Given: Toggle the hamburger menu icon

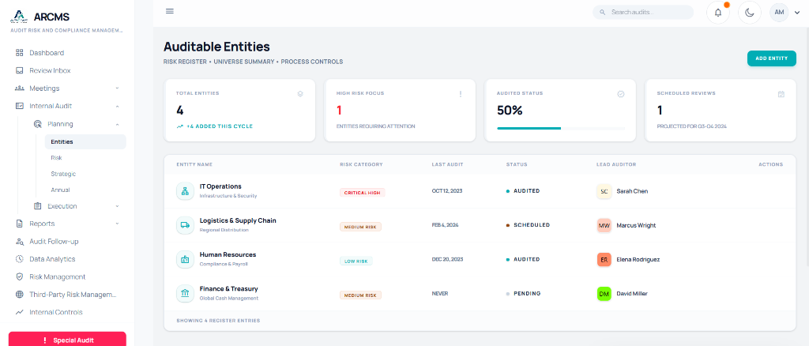Looking at the screenshot, I should coord(170,11).
